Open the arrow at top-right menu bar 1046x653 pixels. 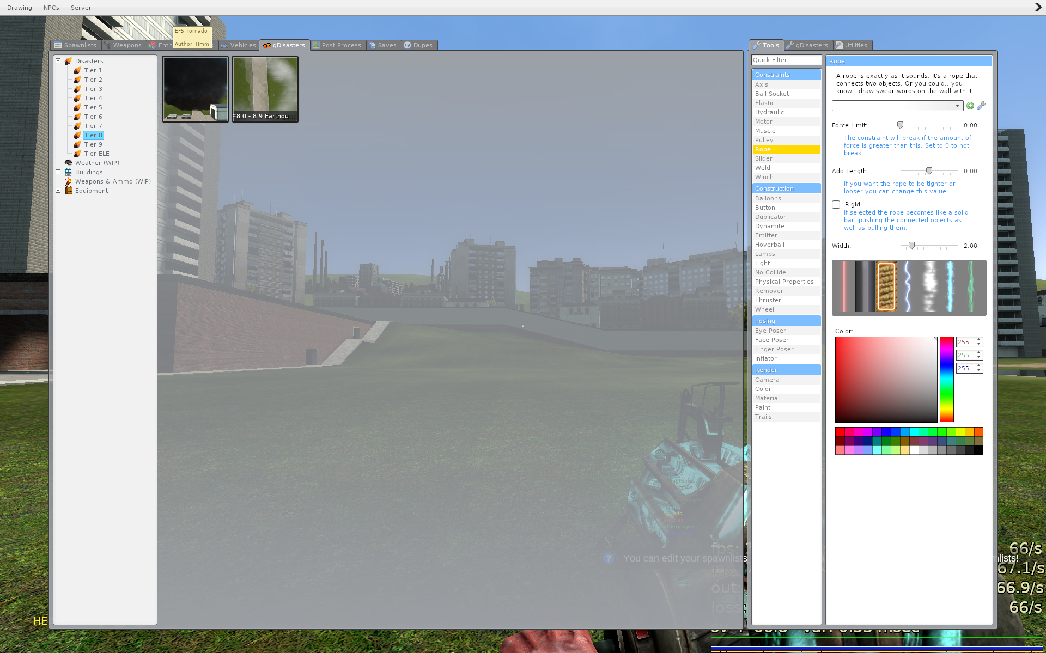pyautogui.click(x=1038, y=7)
